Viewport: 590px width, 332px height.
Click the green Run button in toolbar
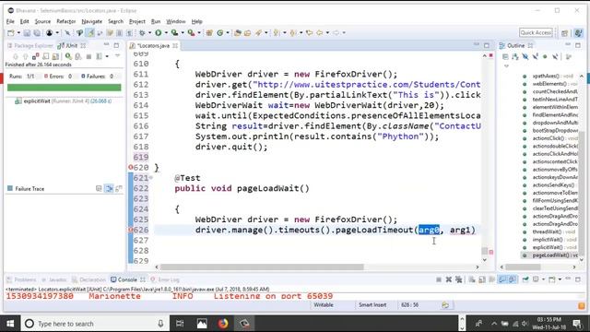pos(159,33)
